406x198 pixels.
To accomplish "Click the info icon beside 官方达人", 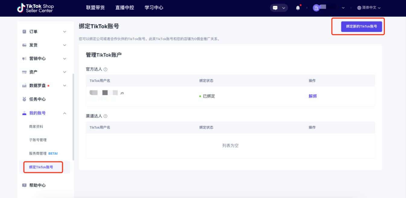I will [x=105, y=70].
